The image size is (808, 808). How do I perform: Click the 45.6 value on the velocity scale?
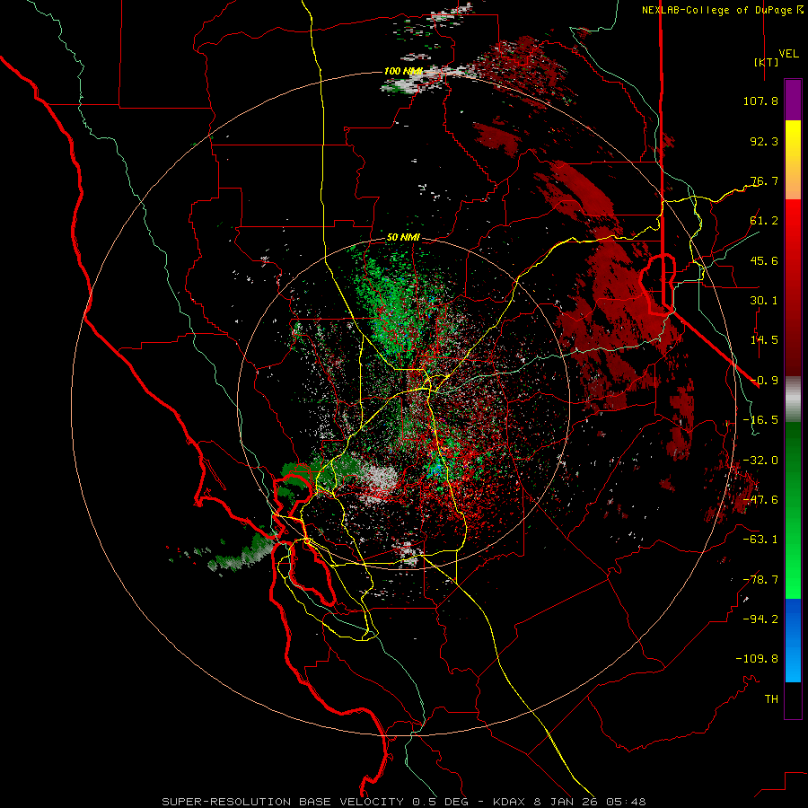(764, 260)
